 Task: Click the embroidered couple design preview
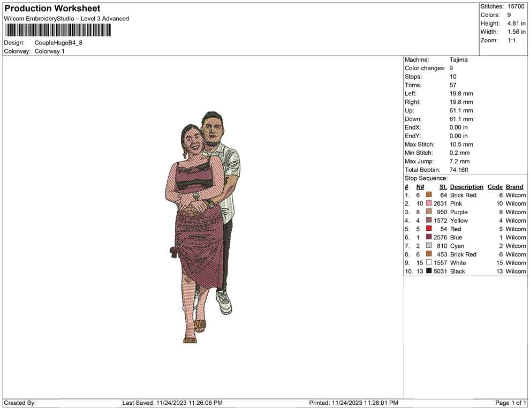pyautogui.click(x=202, y=227)
